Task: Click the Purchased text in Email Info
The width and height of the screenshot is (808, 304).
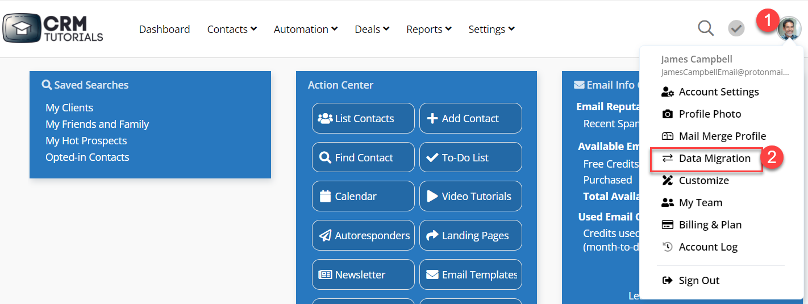Action: click(x=607, y=180)
